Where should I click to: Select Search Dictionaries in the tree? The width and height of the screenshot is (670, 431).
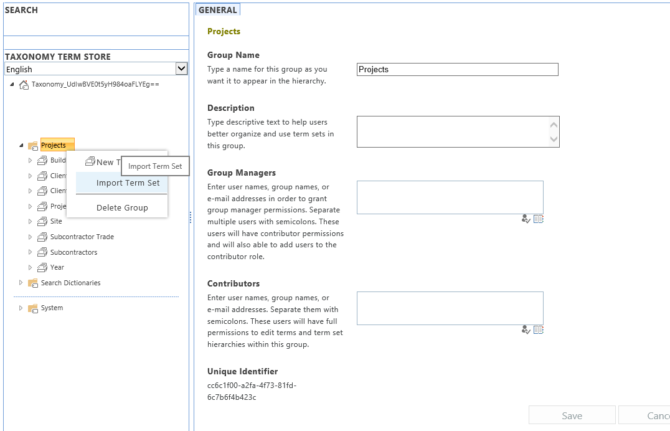pos(70,283)
